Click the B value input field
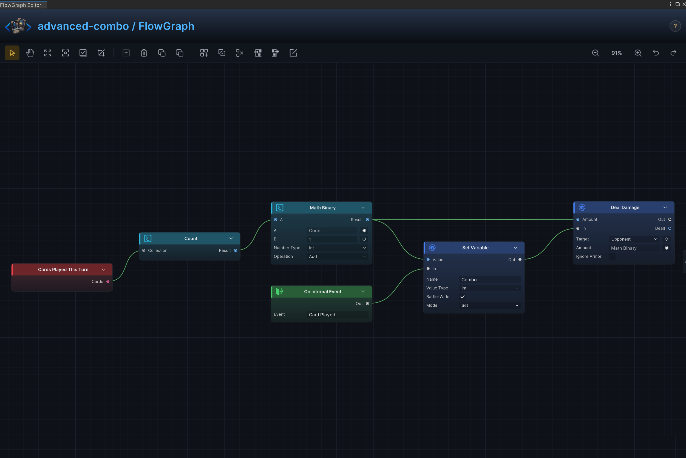Screen dimensions: 686x458 click(332, 239)
